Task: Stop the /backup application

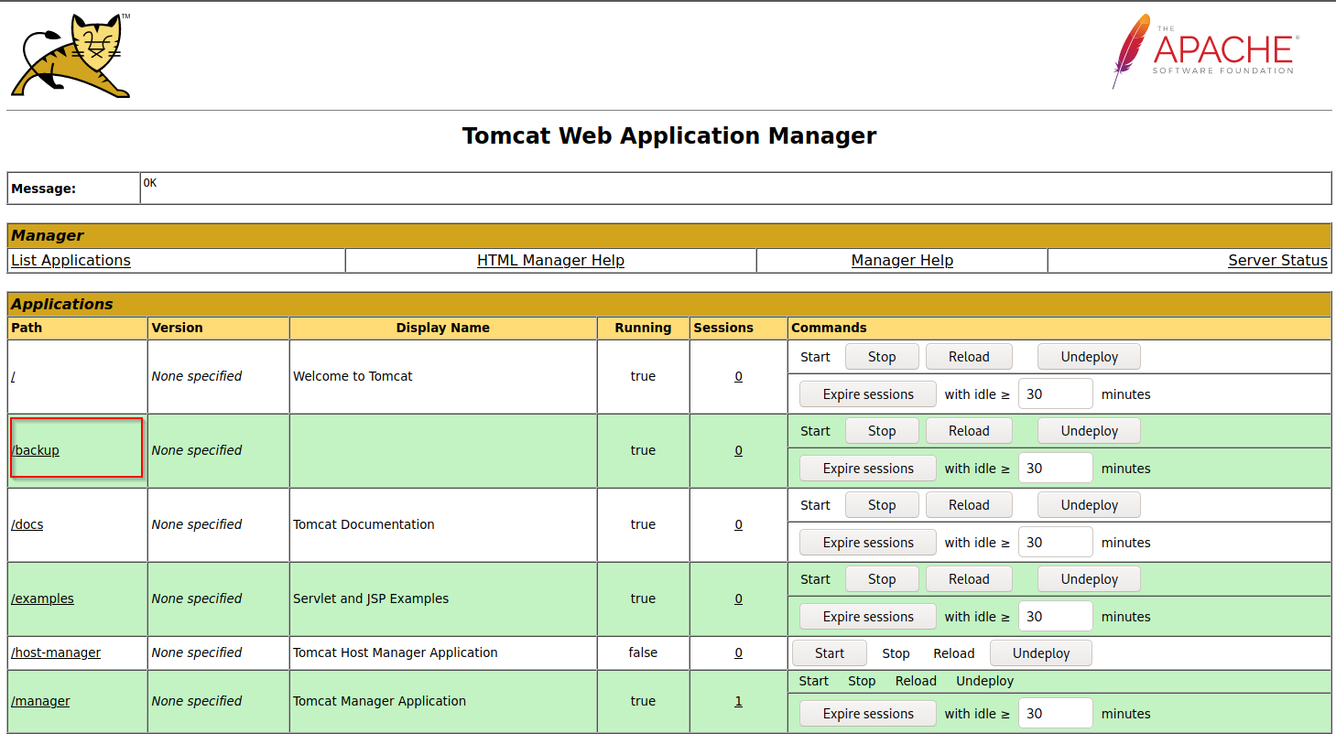Action: 881,431
